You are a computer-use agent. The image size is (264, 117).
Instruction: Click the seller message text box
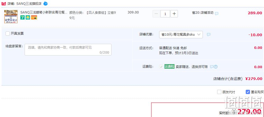click(68, 50)
